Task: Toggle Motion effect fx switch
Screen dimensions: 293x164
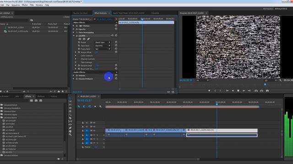Action: [x=77, y=26]
